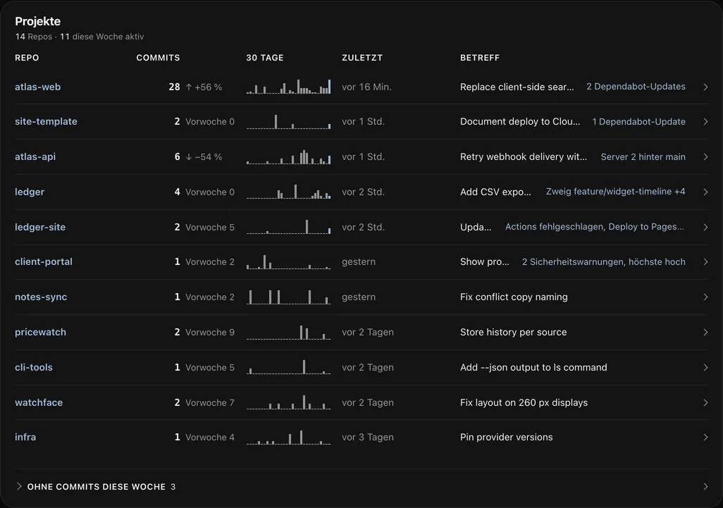723x508 pixels.
Task: Click 'Fix conflict copy naming' subject
Action: tap(514, 297)
